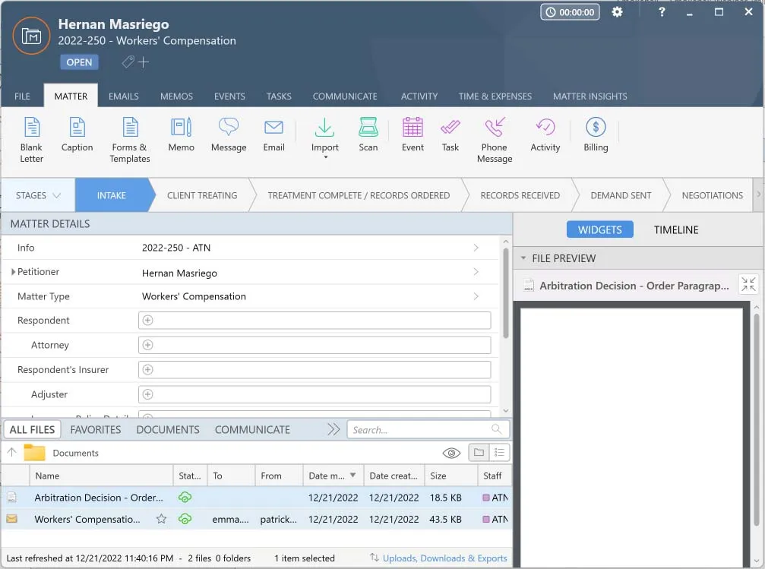Log a Phone Message

(x=495, y=140)
